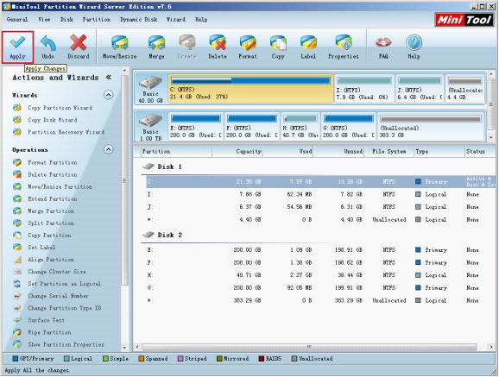Click the Label toolbar icon

308,43
